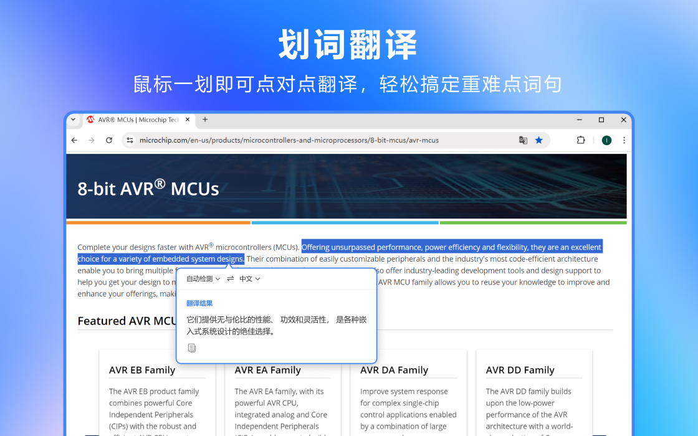Click the bookmark star icon
Viewport: 698px width, 436px height.
(x=539, y=140)
